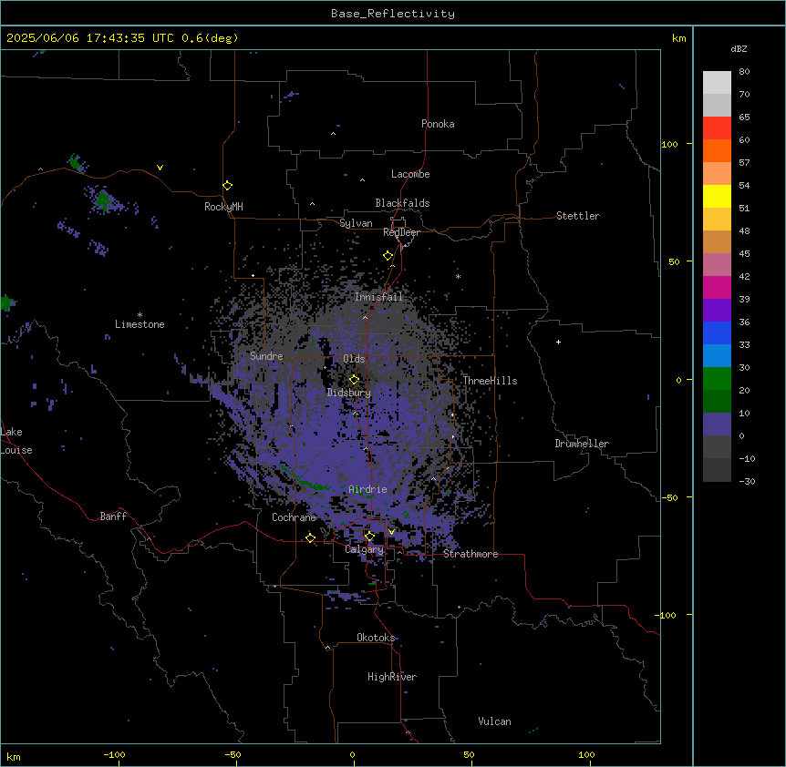
Task: Pick the yellow swatch in the dBZ legend
Action: 717,196
